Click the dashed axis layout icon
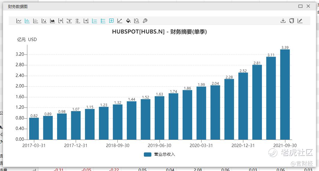This screenshot has height=171, width=319. click(77, 21)
